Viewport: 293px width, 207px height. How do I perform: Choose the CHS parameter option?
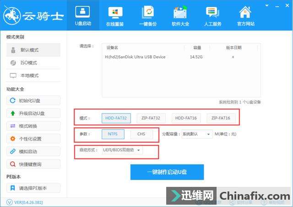(x=141, y=134)
